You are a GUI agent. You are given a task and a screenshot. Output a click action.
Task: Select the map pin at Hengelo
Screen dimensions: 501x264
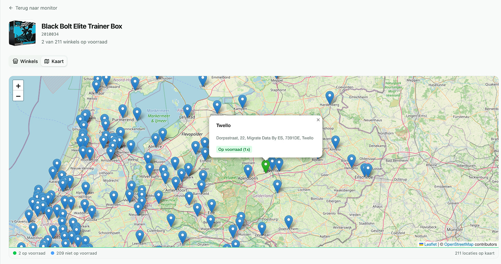pos(351,161)
